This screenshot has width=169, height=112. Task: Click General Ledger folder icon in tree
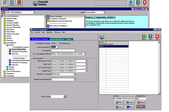pos(5,18)
